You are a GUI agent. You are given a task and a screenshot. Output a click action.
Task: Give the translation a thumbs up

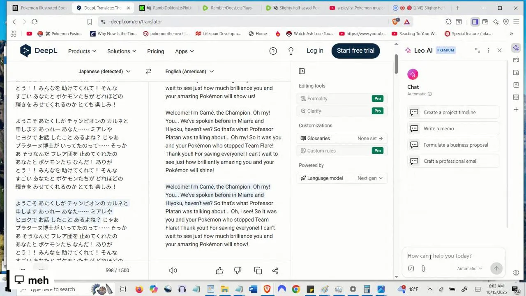tap(219, 271)
